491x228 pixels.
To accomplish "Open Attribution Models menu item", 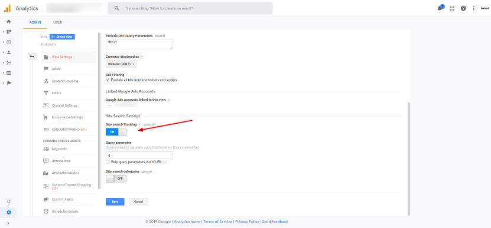I will pyautogui.click(x=69, y=173).
